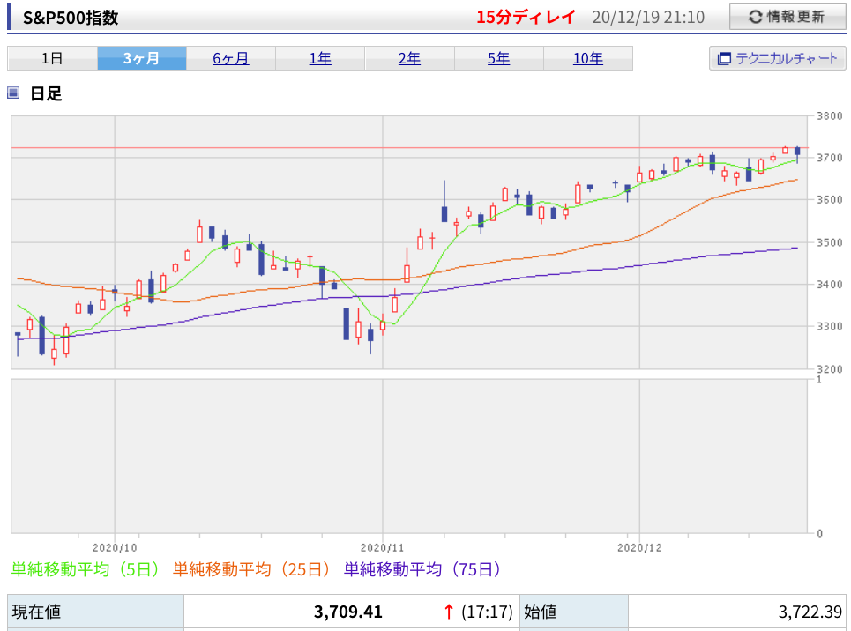This screenshot has height=631, width=851.
Task: Click the 情報更新 refresh button
Action: [x=787, y=17]
